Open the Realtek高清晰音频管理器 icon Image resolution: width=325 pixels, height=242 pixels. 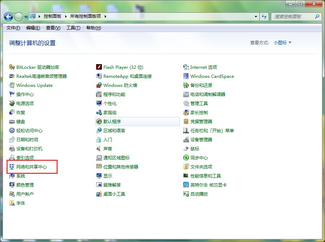pyautogui.click(x=12, y=76)
